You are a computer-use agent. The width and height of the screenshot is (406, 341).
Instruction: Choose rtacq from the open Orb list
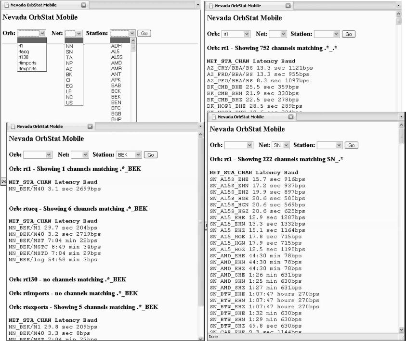(32, 52)
